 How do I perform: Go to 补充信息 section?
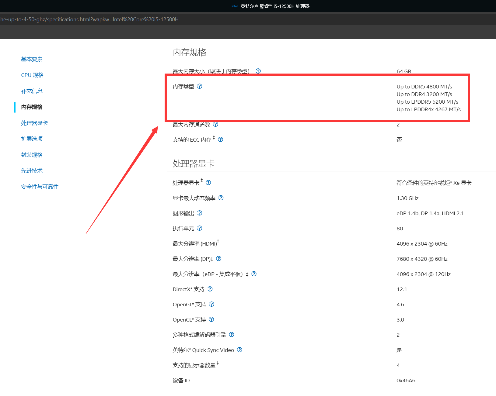pos(32,91)
